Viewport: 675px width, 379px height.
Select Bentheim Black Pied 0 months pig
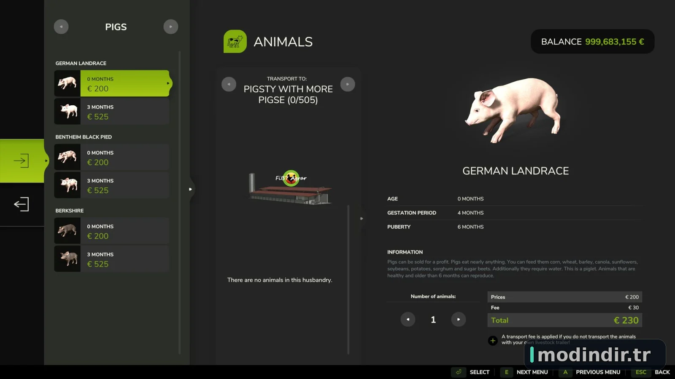[x=112, y=157]
